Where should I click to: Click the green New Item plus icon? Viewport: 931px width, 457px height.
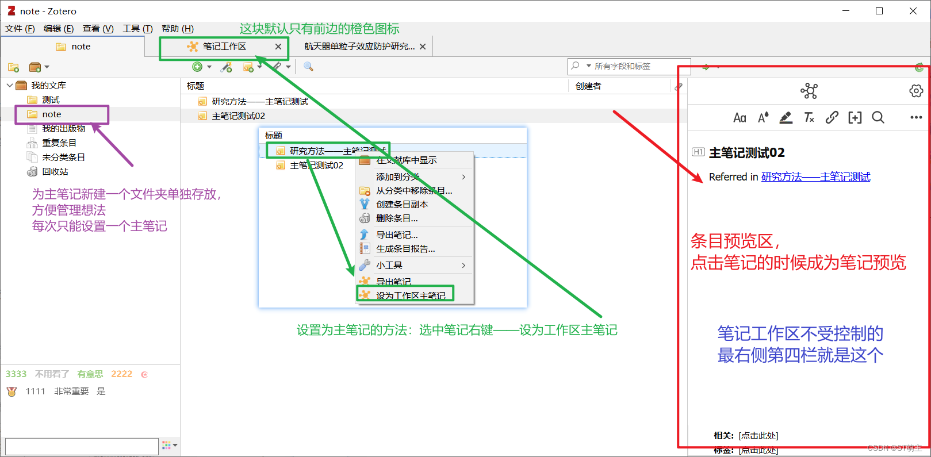[197, 67]
